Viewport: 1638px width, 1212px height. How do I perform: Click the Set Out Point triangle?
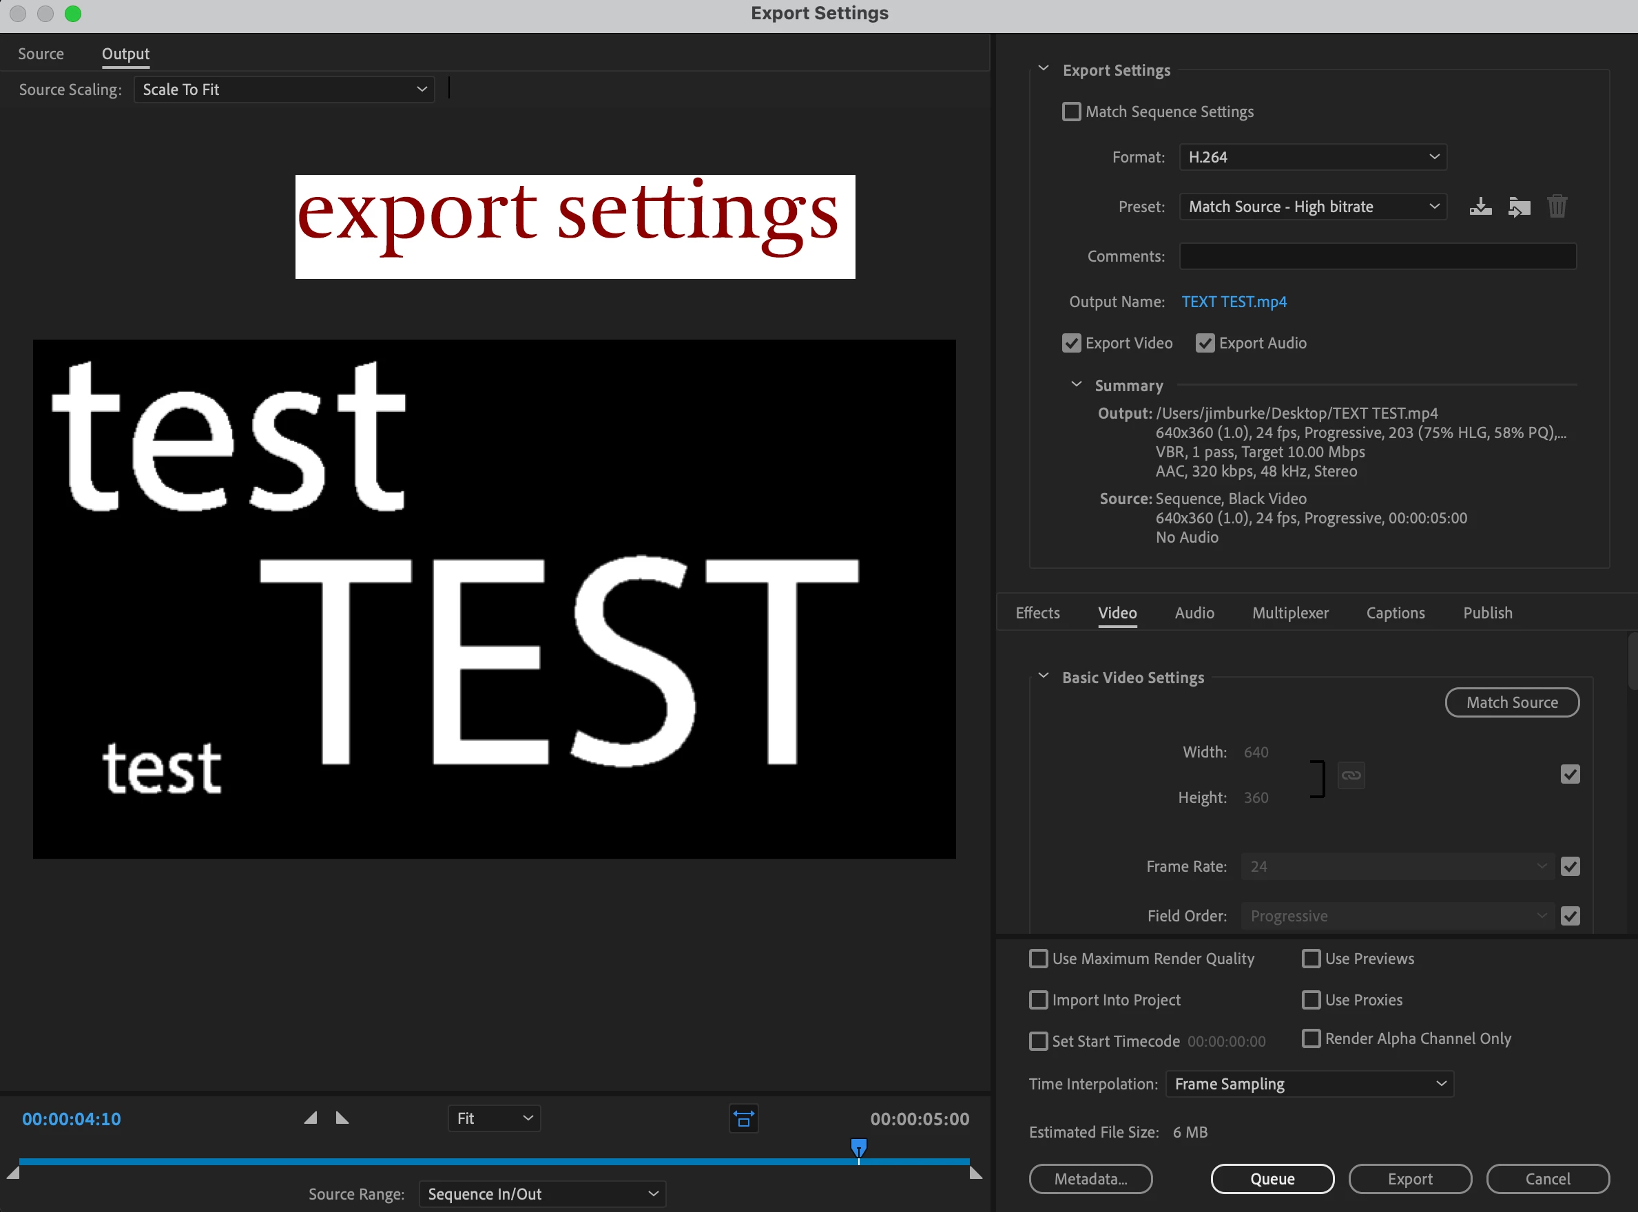(342, 1118)
